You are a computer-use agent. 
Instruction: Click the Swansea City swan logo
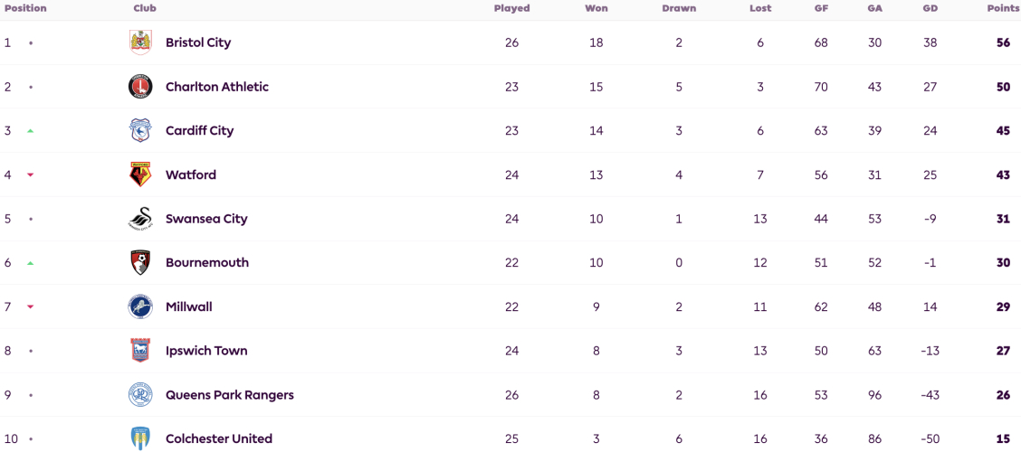pos(140,219)
